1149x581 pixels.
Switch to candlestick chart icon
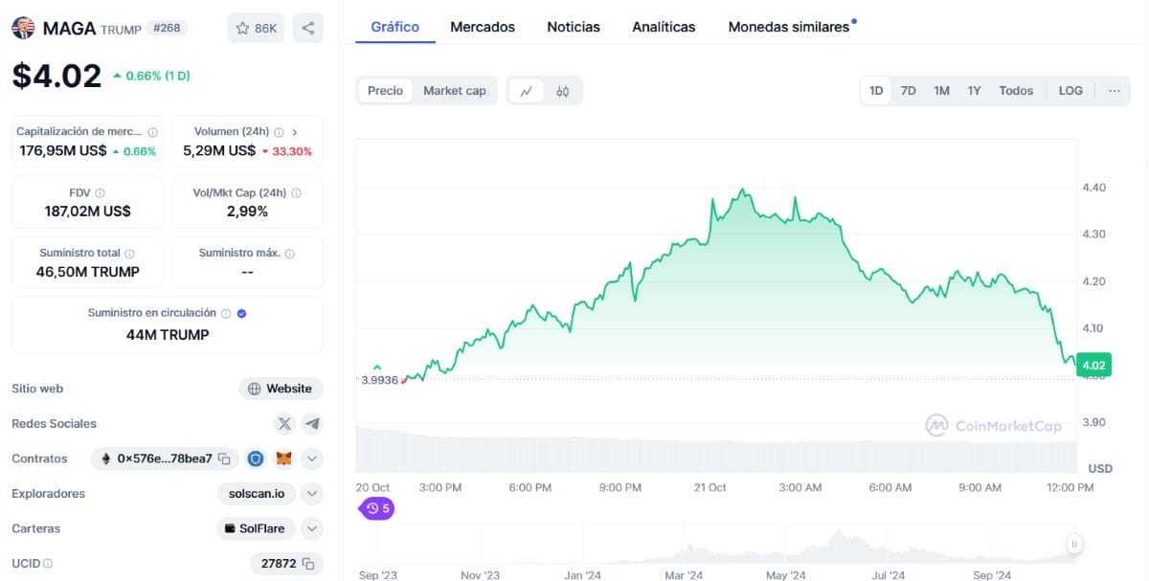click(563, 91)
